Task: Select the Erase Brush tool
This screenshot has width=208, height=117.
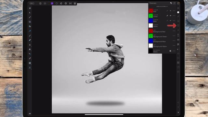Action: click(30, 40)
